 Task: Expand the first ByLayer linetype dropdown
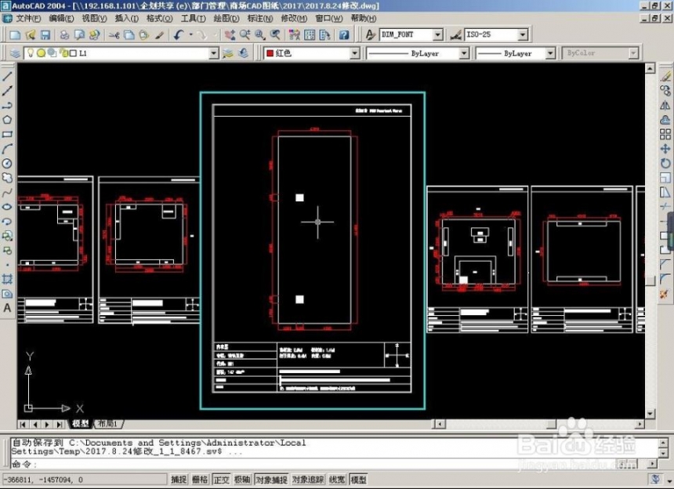pos(464,53)
